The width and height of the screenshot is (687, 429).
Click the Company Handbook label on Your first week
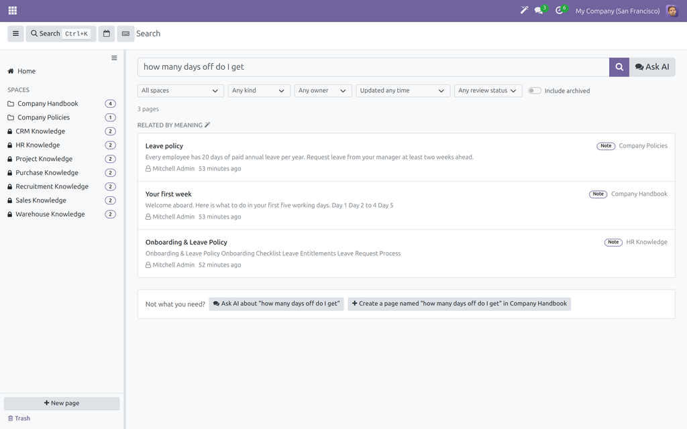639,194
